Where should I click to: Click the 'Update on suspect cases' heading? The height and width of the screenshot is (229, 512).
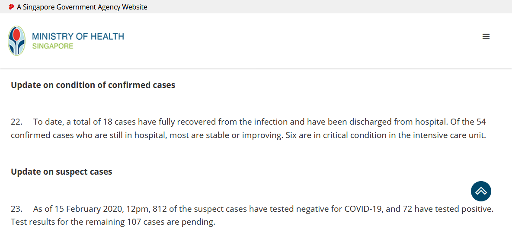pyautogui.click(x=62, y=172)
